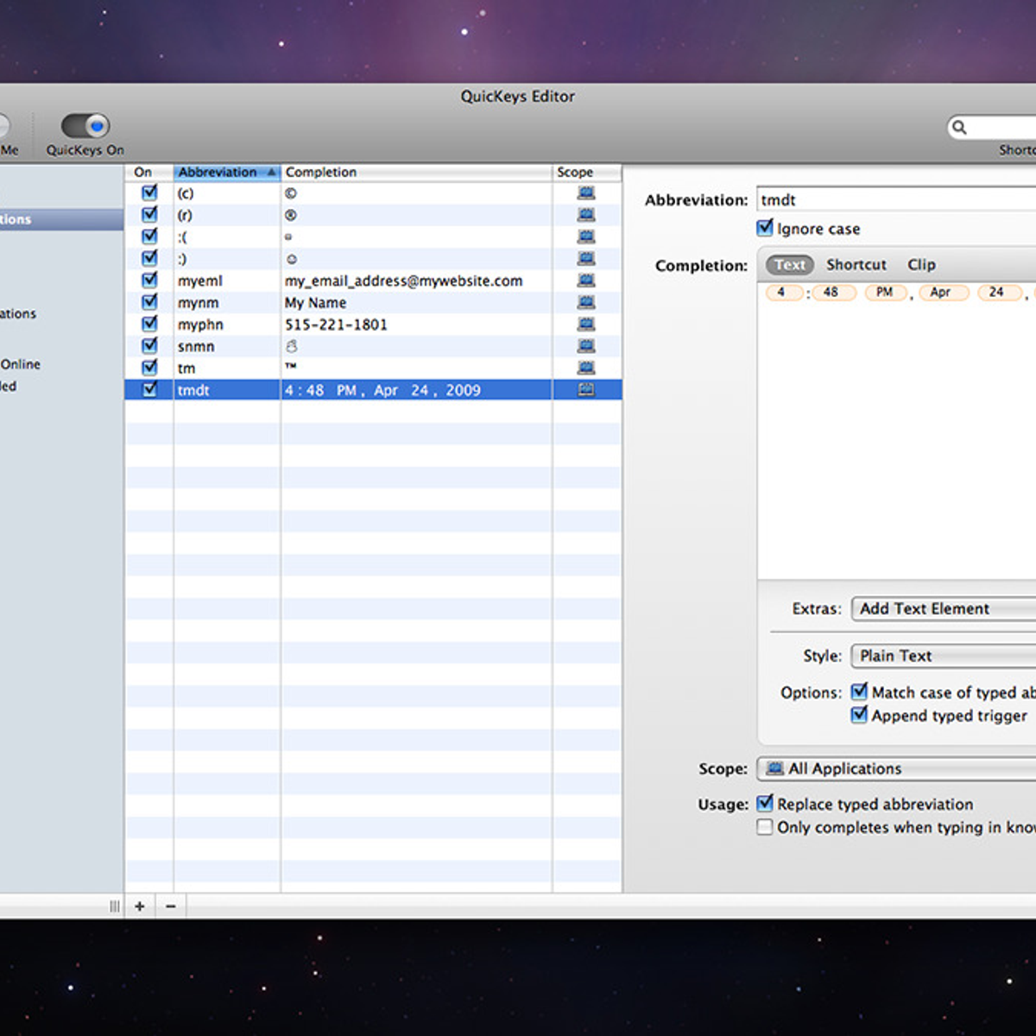Click the scope icon in the tmdt row

click(586, 389)
